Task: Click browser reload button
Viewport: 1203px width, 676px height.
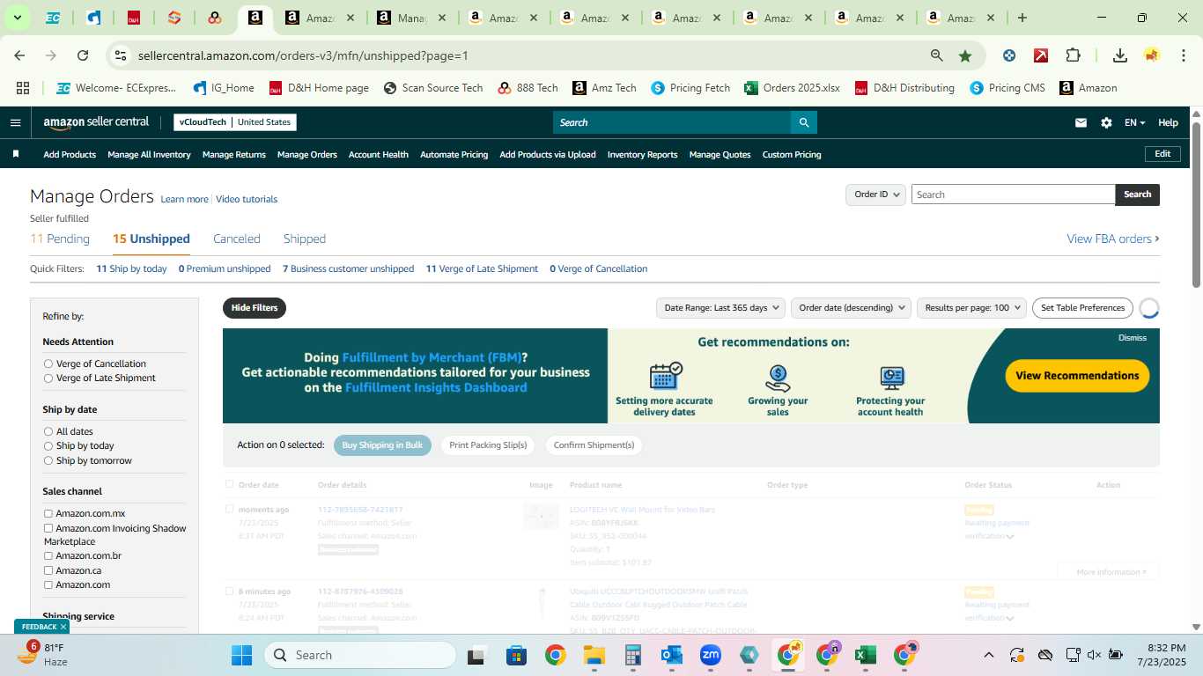Action: 83,55
